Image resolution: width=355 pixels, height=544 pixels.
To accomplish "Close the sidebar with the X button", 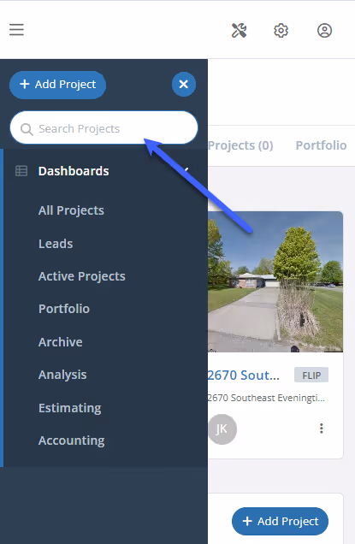I will (x=184, y=84).
